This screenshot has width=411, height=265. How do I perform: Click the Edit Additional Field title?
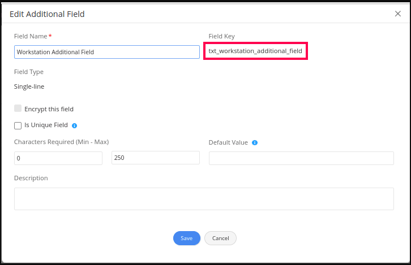pyautogui.click(x=47, y=14)
